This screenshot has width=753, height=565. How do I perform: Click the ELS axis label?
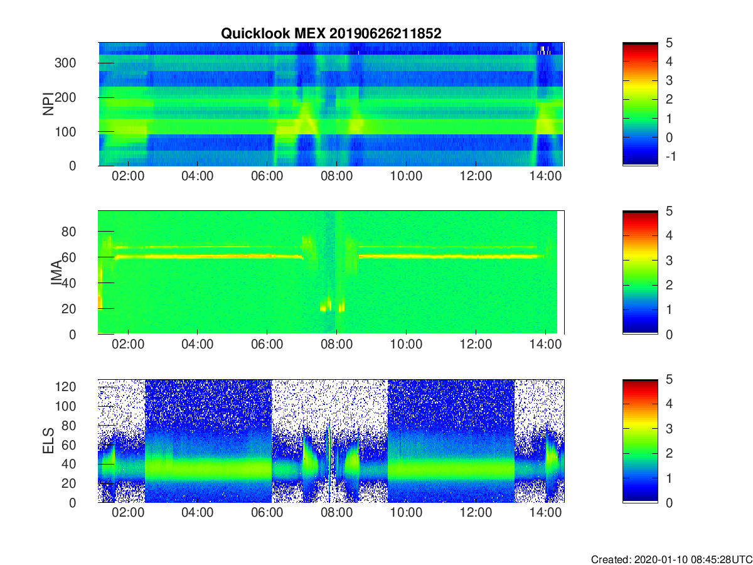48,441
